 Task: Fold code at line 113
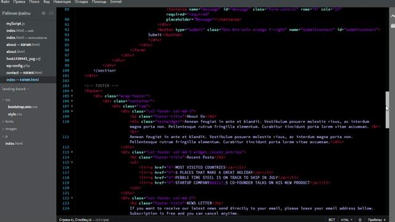[72, 152]
